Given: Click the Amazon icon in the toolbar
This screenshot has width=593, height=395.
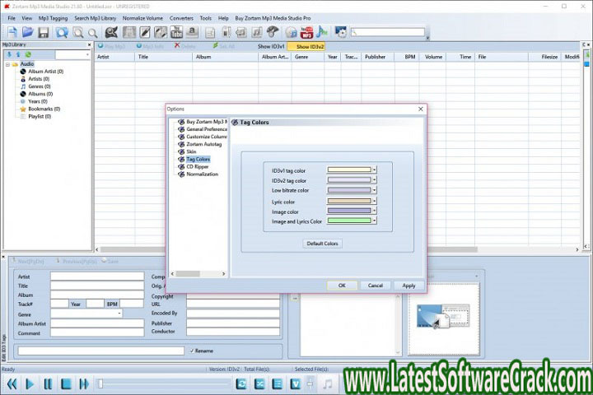Looking at the screenshot, I should pos(194,32).
